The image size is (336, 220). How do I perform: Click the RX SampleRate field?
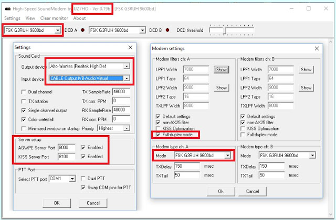click(x=121, y=110)
